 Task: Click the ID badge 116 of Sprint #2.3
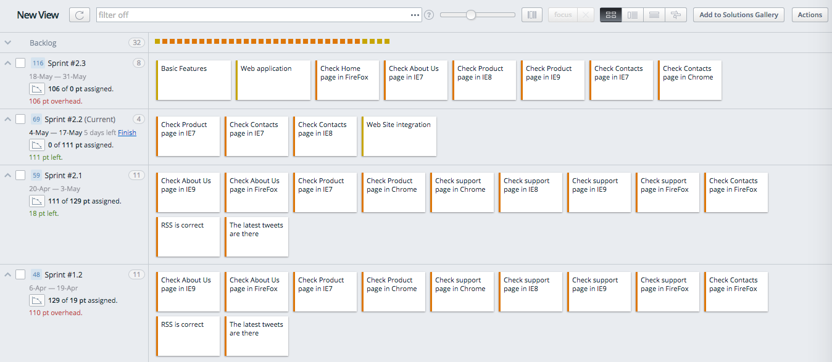pos(38,63)
